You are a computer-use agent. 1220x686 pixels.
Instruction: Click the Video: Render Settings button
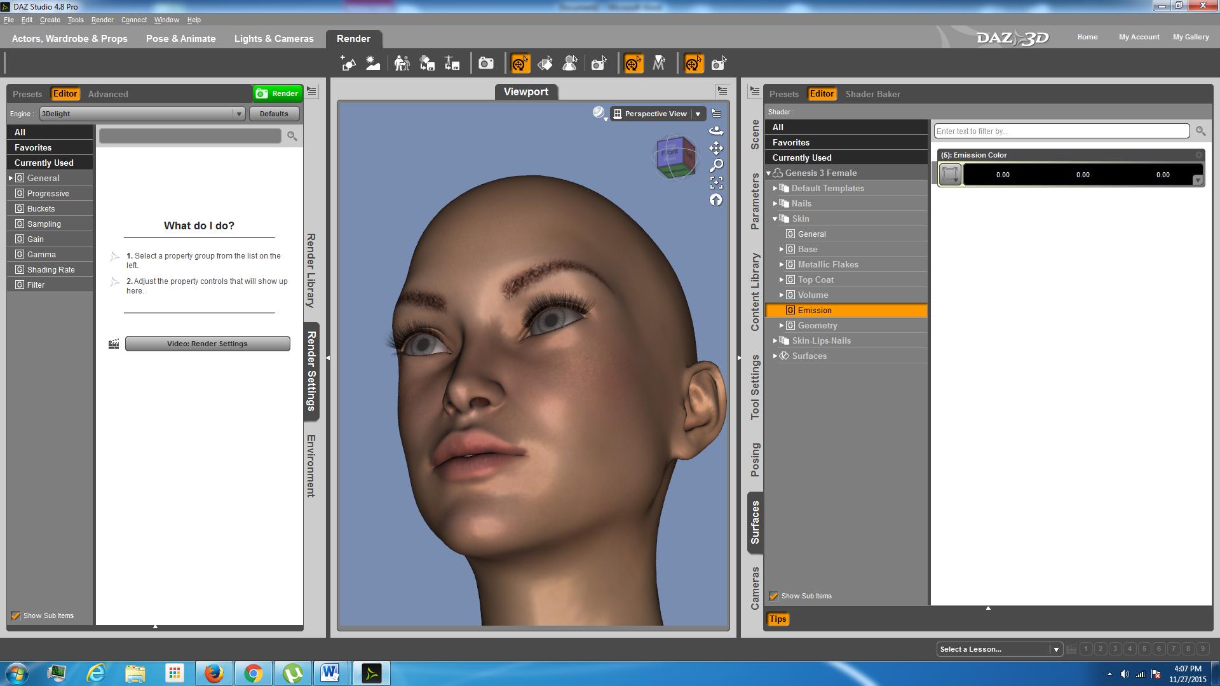[x=207, y=344]
